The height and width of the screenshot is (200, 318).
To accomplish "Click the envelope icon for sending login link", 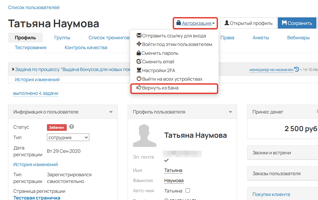I will tap(139, 35).
